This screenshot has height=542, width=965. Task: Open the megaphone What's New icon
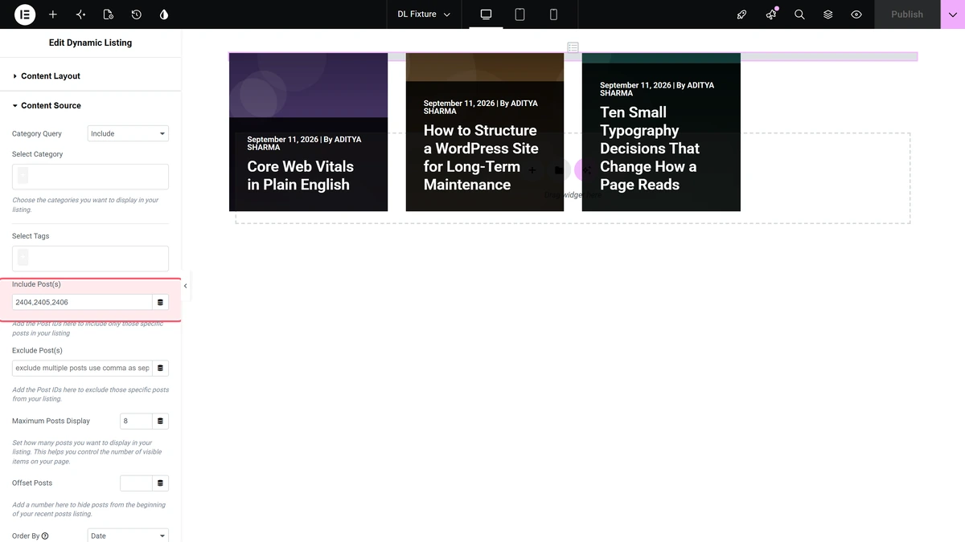(771, 14)
